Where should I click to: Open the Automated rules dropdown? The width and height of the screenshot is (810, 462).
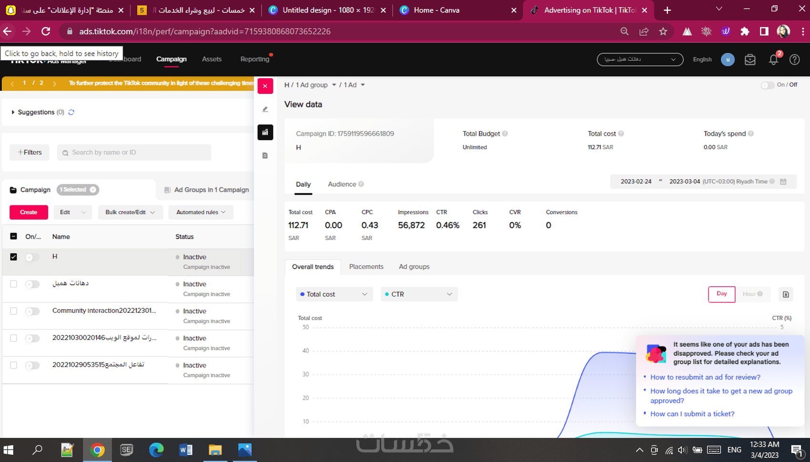pyautogui.click(x=201, y=212)
